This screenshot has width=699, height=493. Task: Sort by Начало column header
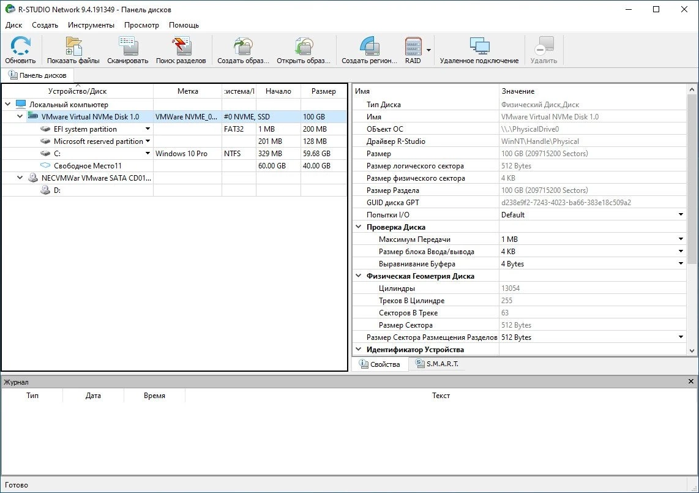point(278,91)
